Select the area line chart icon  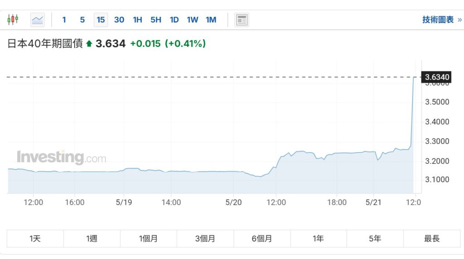(x=38, y=19)
